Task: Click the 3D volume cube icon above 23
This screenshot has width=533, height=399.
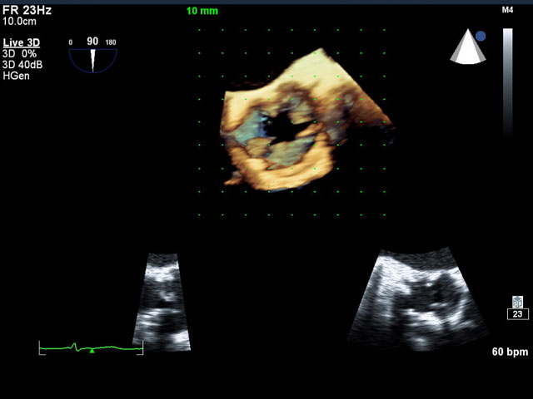Action: pyautogui.click(x=517, y=302)
